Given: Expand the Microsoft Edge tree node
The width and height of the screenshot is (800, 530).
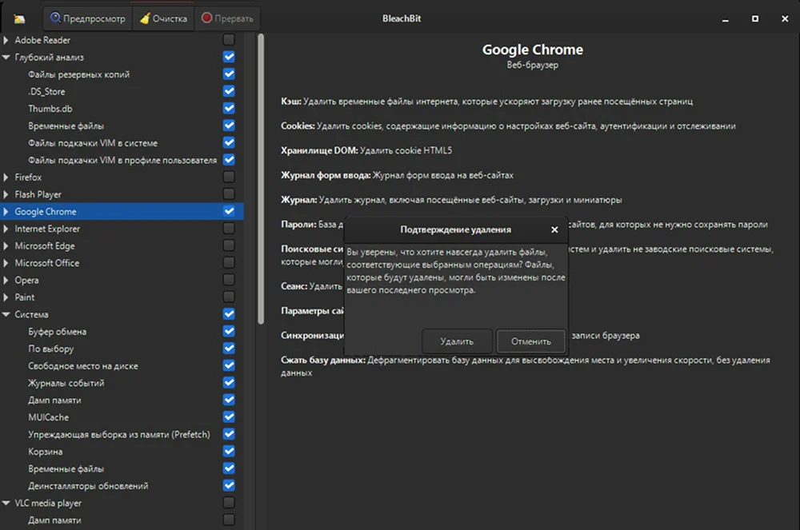Looking at the screenshot, I should (6, 246).
